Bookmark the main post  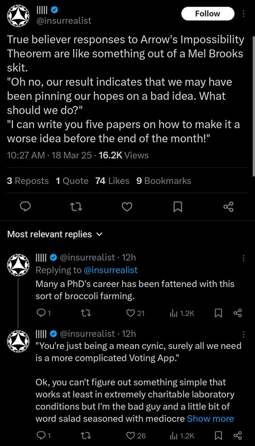point(177,207)
